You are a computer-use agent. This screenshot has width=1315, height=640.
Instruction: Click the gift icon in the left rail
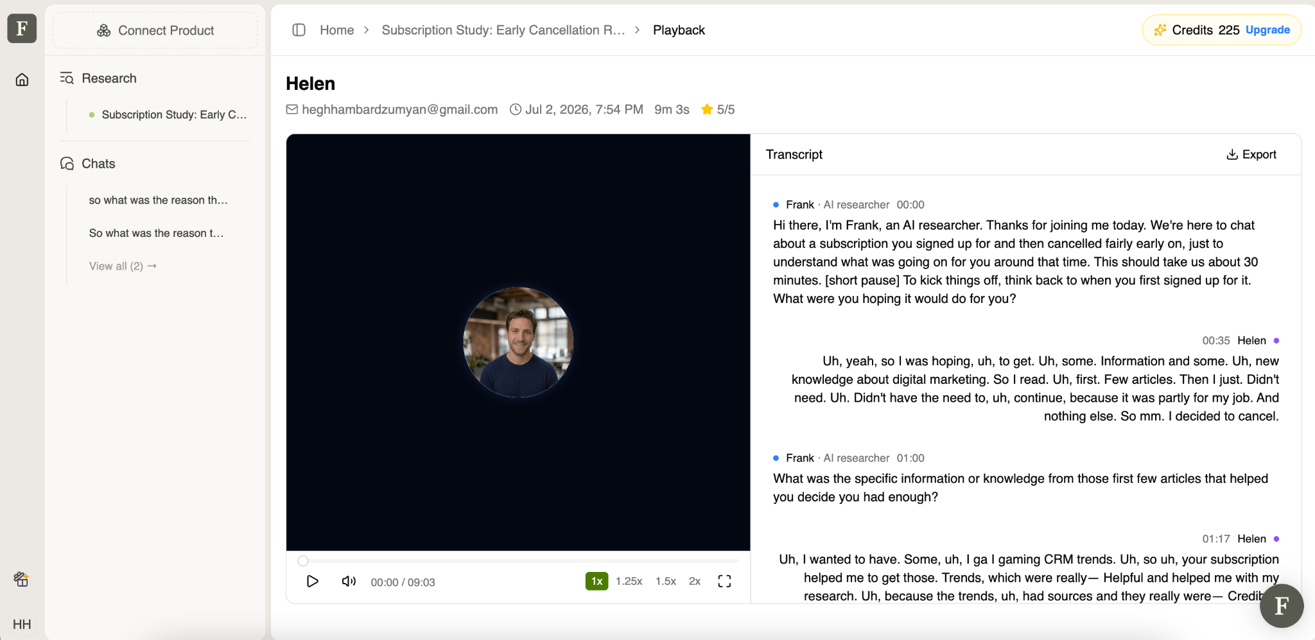coord(21,579)
